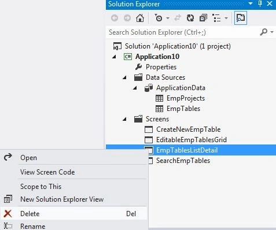The width and height of the screenshot is (276, 230).
Task: Click the table icon beside EmpTables
Action: tap(159, 109)
